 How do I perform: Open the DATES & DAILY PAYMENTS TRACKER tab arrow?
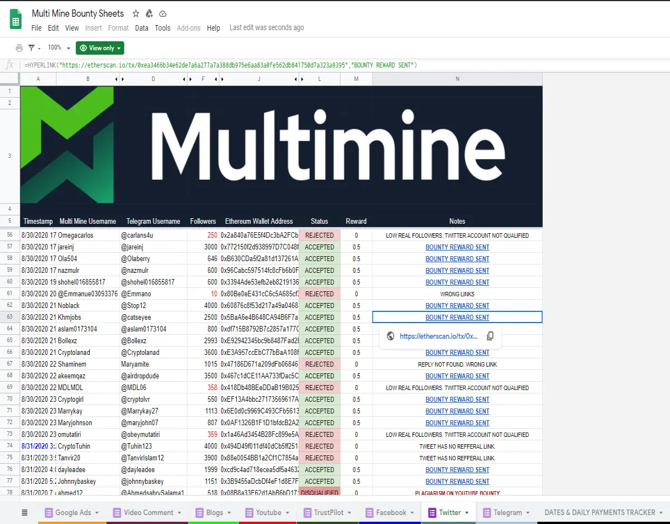pos(661,512)
